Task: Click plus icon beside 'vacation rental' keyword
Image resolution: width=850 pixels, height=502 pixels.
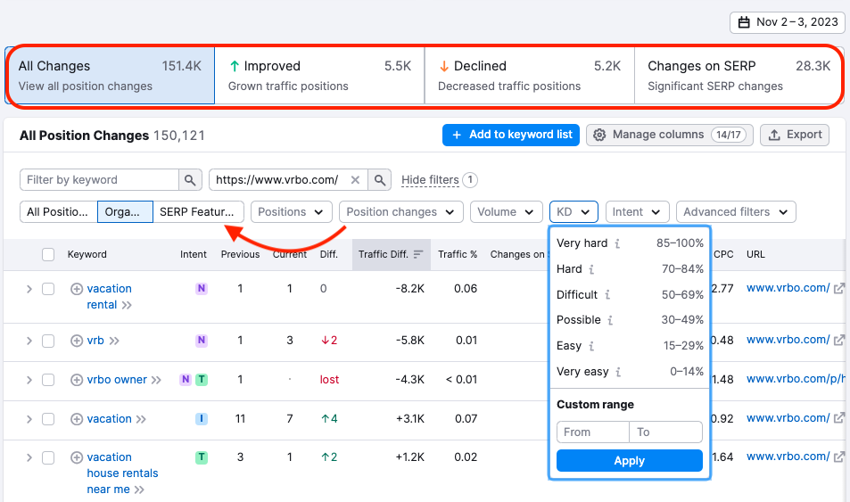Action: (x=77, y=289)
